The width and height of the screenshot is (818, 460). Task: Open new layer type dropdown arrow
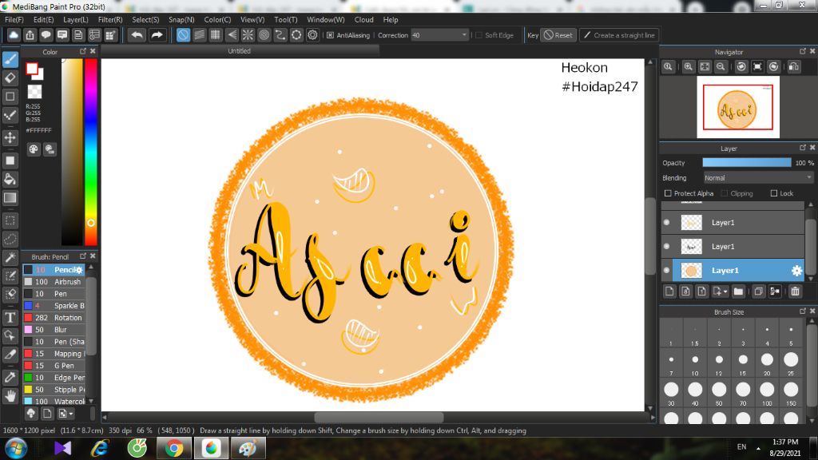[725, 291]
